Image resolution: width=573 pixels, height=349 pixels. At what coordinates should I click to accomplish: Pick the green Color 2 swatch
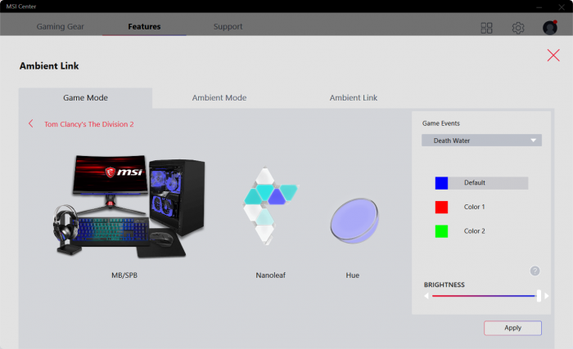pyautogui.click(x=441, y=231)
